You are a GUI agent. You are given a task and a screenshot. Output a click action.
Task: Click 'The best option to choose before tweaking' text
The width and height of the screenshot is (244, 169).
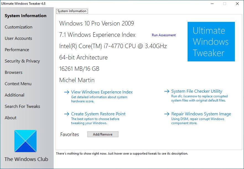point(95,121)
